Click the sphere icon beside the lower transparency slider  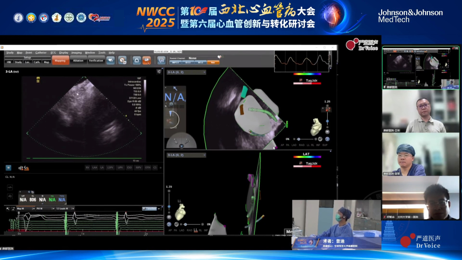click(176, 225)
